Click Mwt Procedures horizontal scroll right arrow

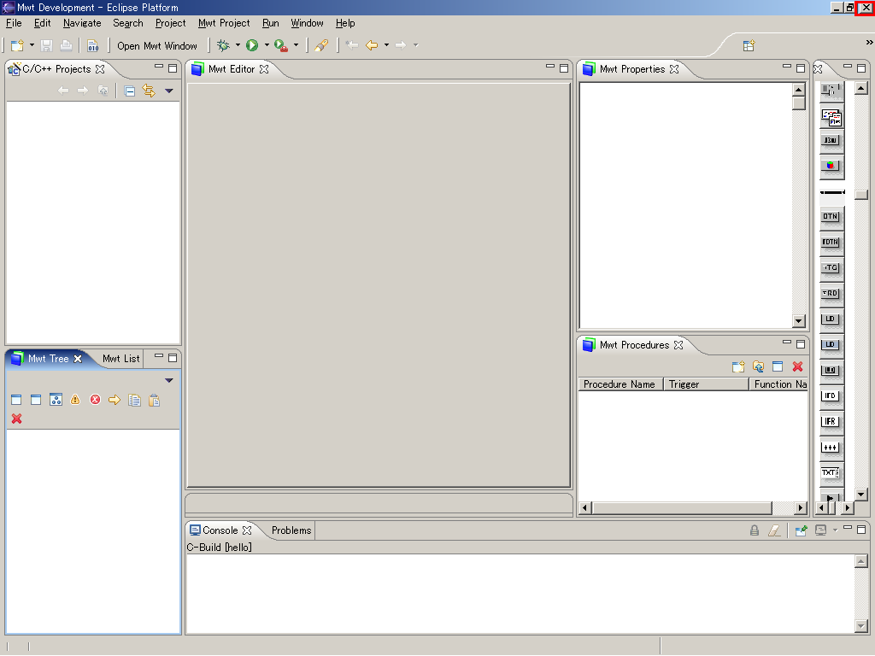[x=801, y=507]
